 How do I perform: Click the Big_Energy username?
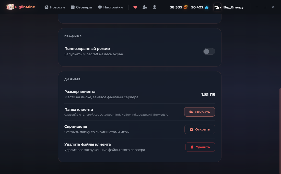pyautogui.click(x=233, y=7)
